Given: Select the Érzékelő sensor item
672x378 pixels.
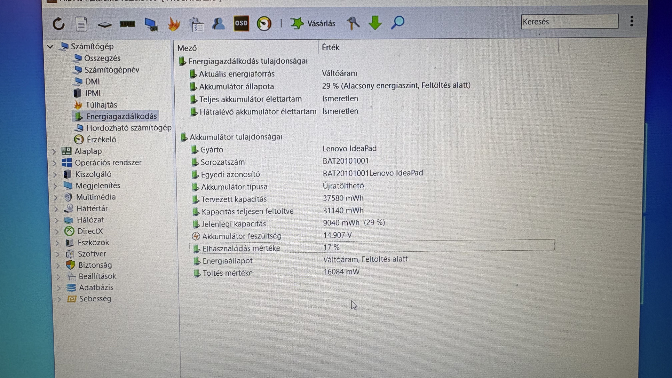Looking at the screenshot, I should tap(101, 140).
